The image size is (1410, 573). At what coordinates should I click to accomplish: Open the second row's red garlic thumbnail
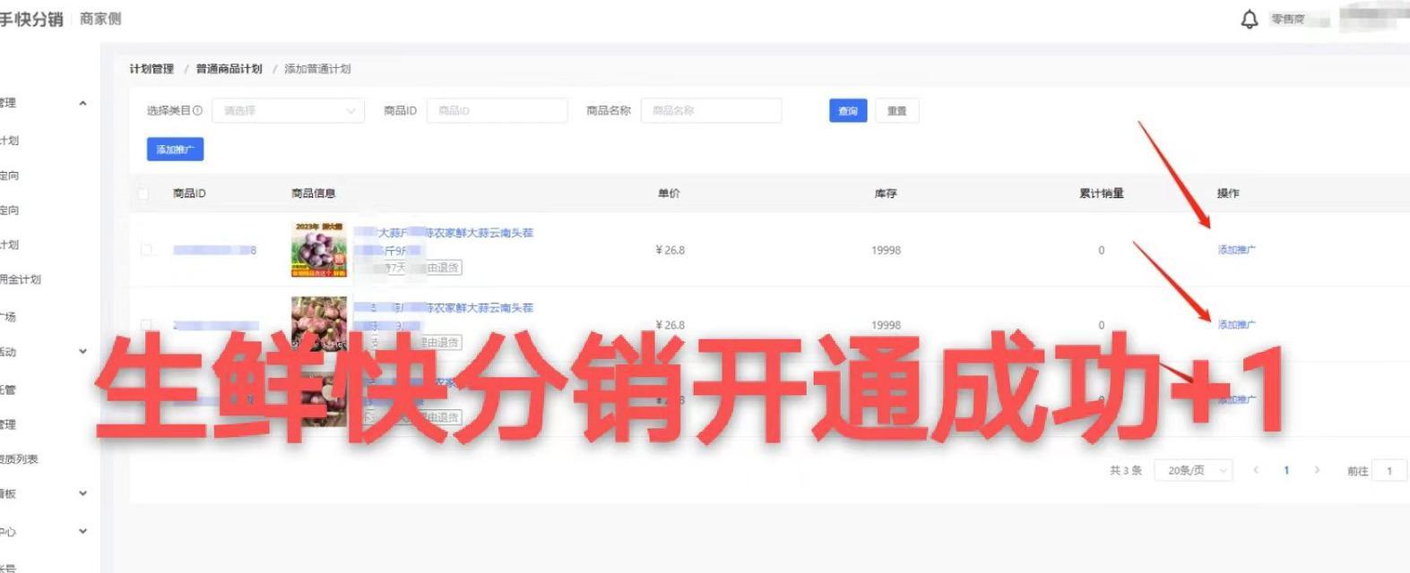(318, 323)
